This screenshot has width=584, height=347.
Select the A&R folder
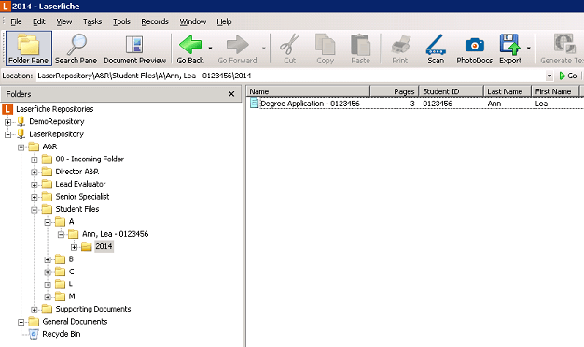coord(49,146)
